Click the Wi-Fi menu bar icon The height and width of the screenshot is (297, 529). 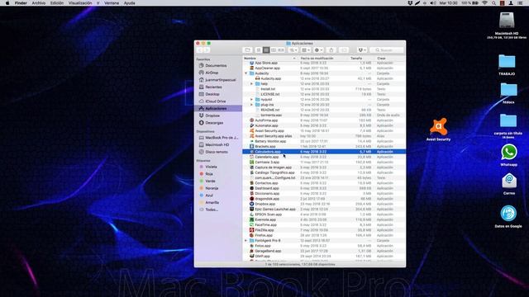pyautogui.click(x=485, y=3)
